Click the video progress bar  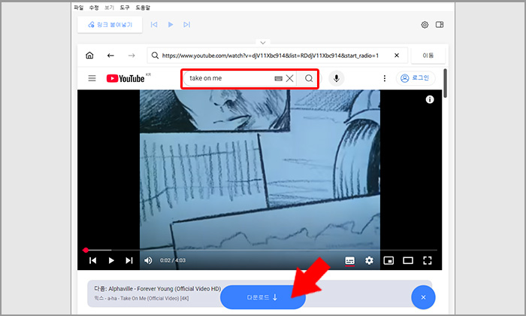(260, 250)
